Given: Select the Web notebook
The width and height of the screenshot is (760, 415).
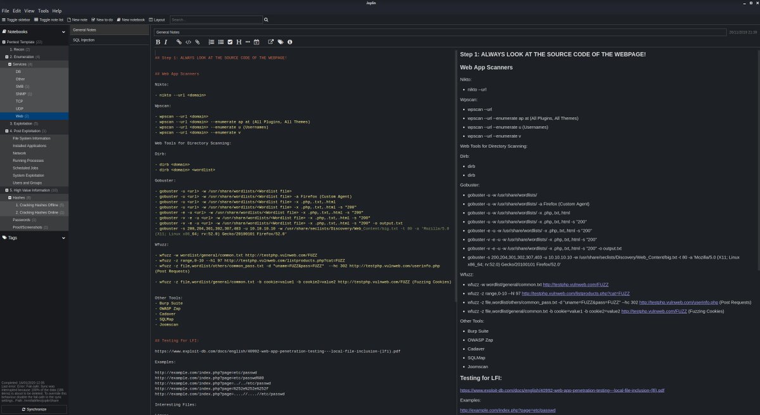Looking at the screenshot, I should coord(34,116).
